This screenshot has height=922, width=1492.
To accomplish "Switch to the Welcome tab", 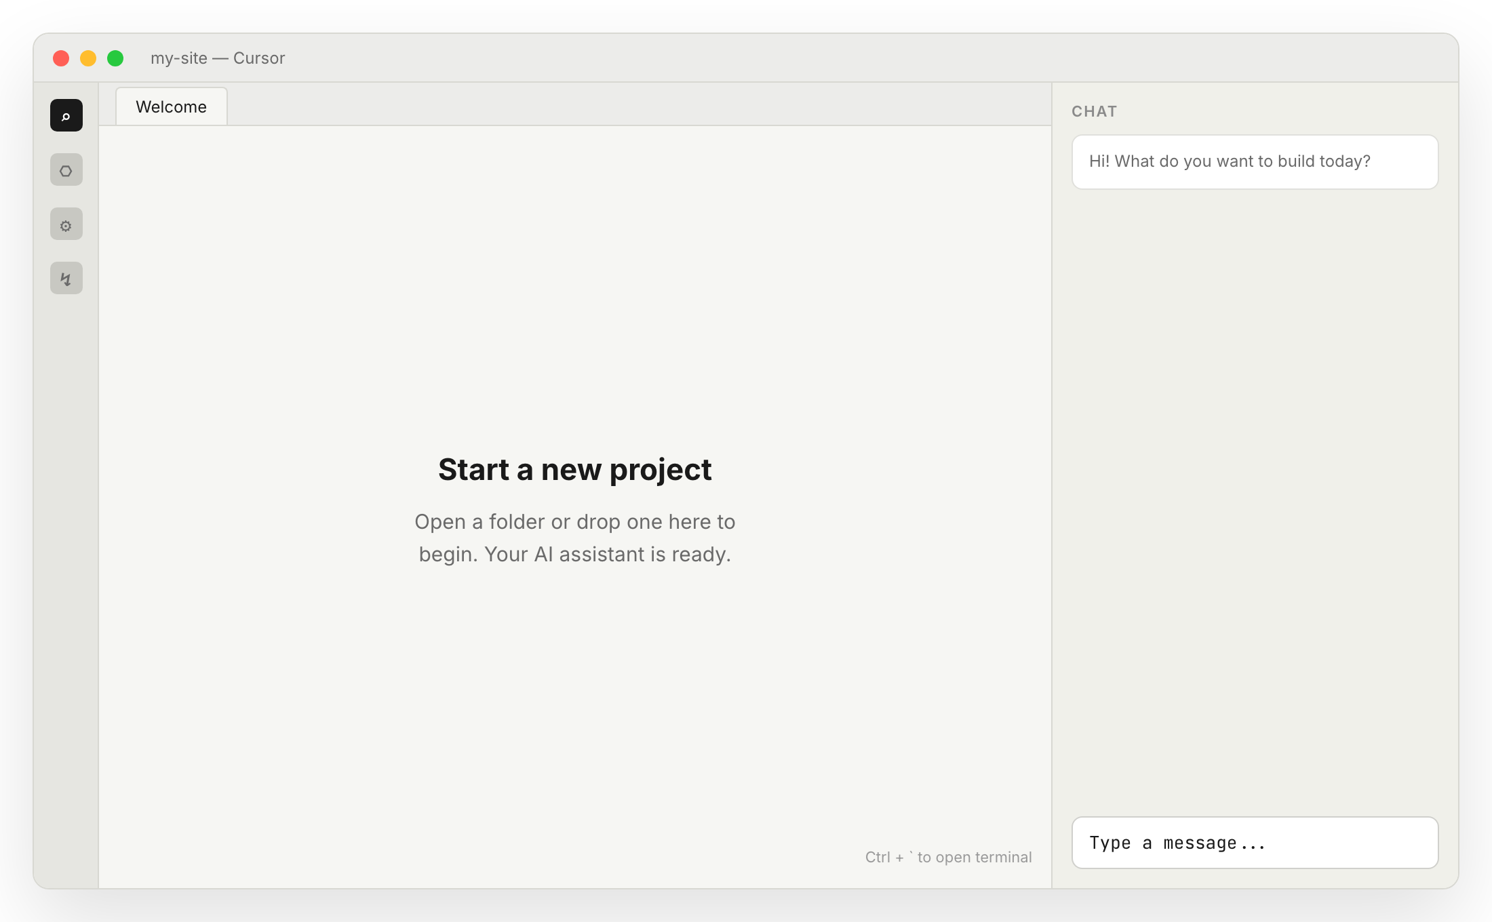I will [172, 106].
